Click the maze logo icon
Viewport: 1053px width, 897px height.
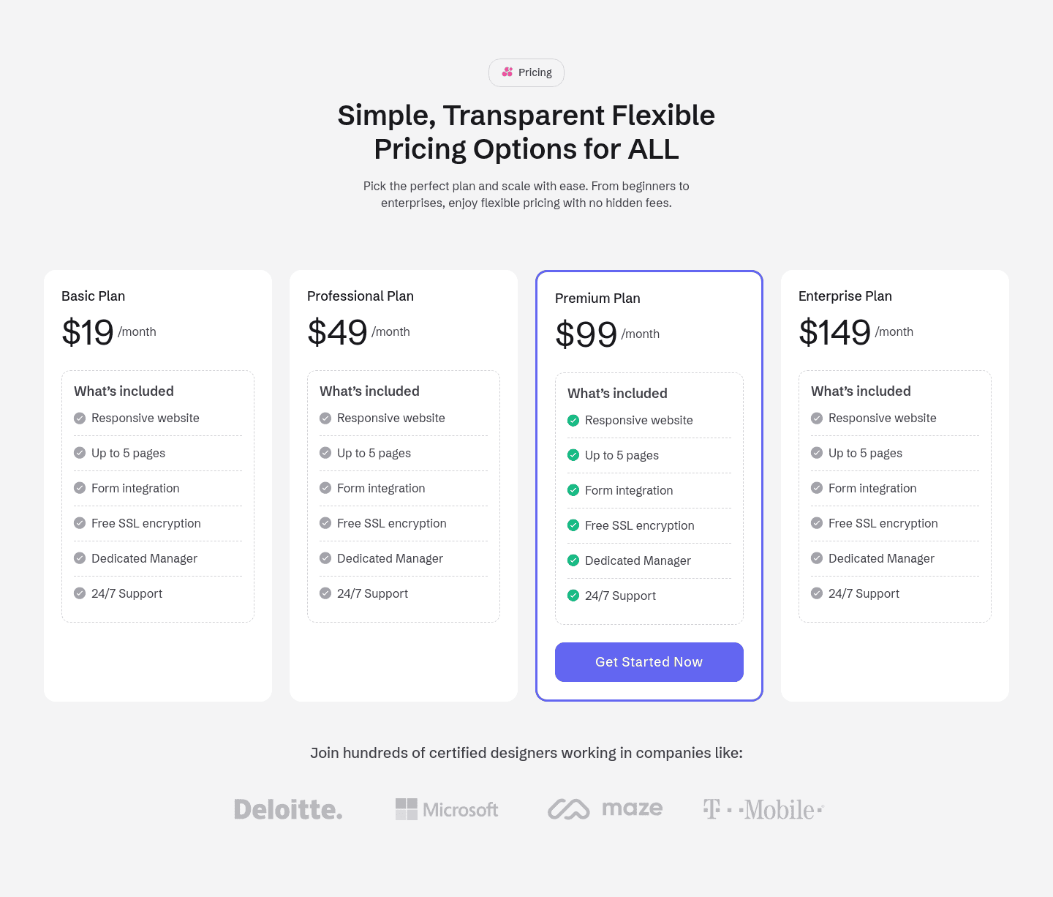pos(569,809)
